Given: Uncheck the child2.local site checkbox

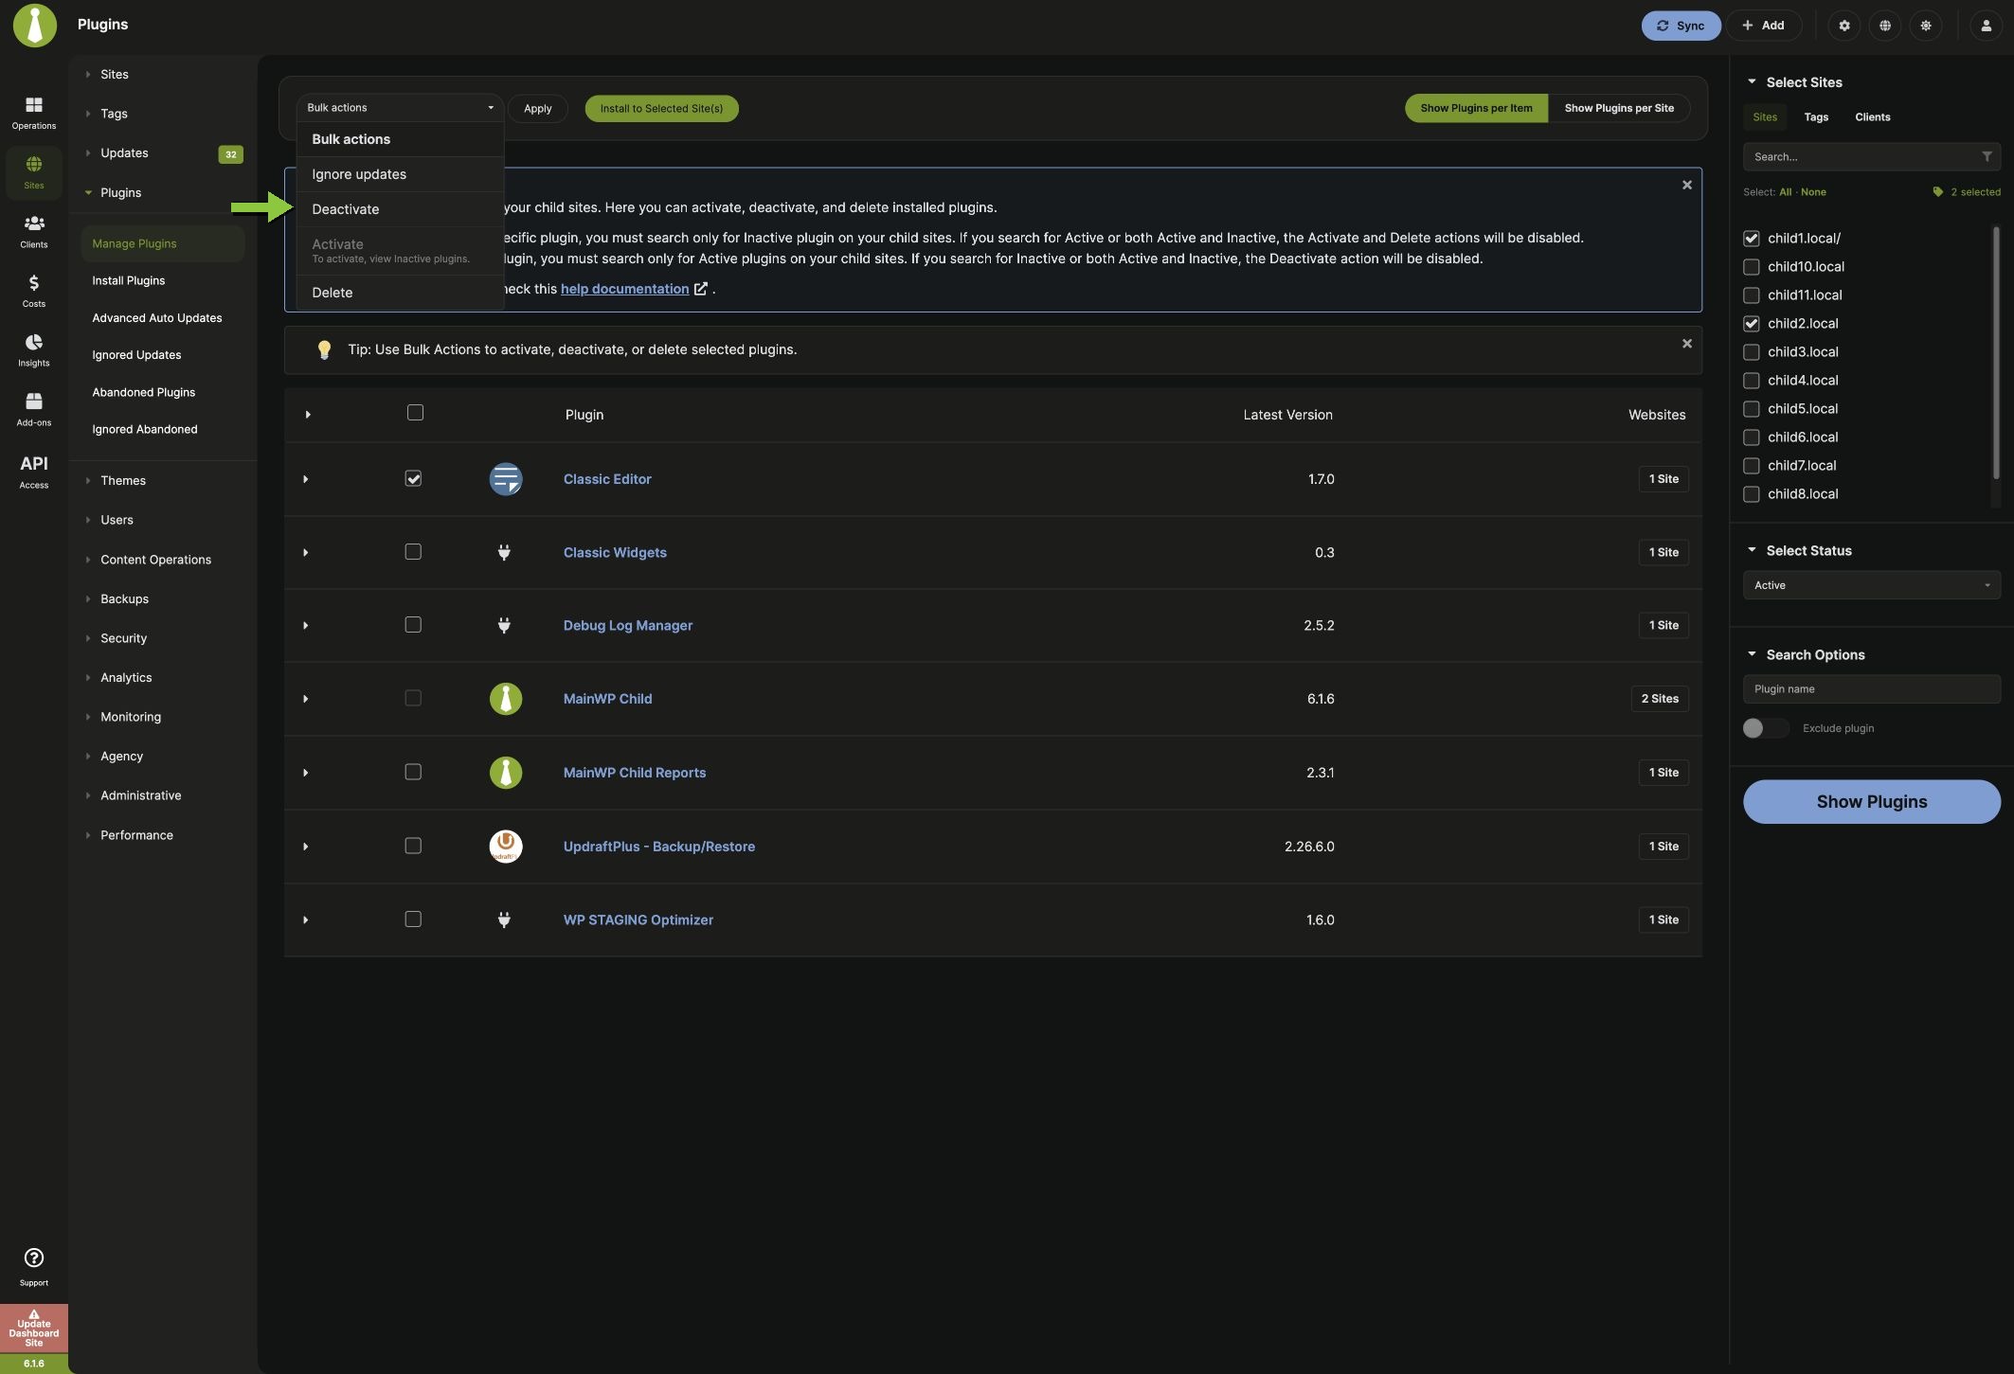Looking at the screenshot, I should point(1751,324).
